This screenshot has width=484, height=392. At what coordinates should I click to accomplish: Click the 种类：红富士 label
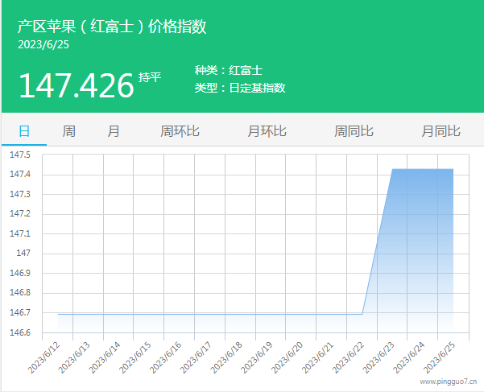pyautogui.click(x=229, y=70)
